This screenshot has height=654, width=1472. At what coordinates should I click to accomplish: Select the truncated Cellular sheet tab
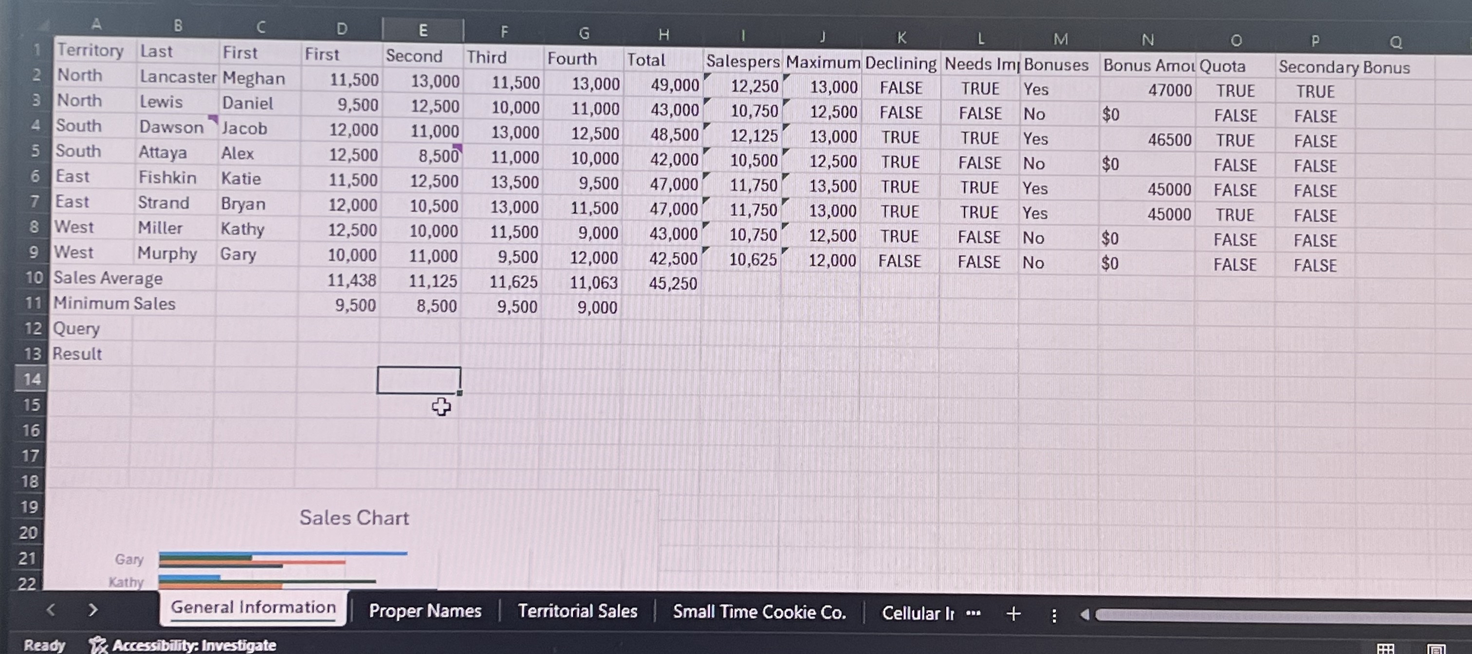click(x=917, y=614)
